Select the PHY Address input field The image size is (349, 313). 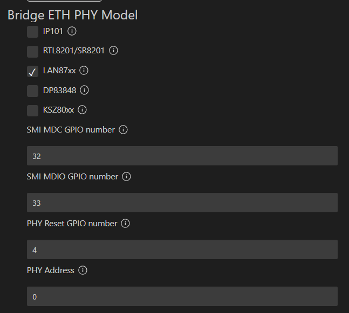point(182,296)
